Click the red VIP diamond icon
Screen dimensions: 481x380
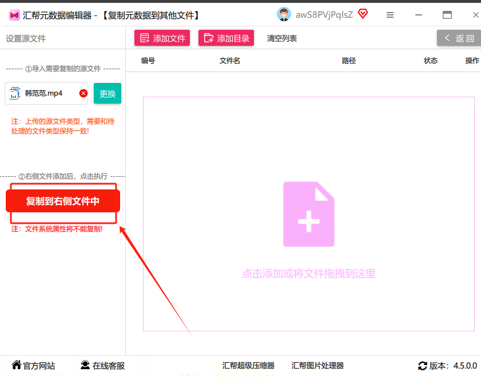[x=363, y=14]
